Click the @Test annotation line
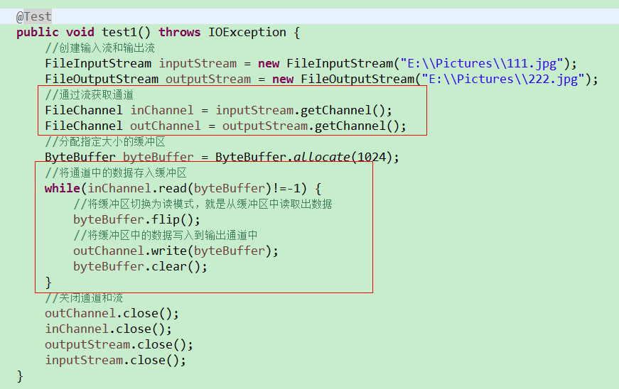The image size is (619, 389). tap(34, 16)
